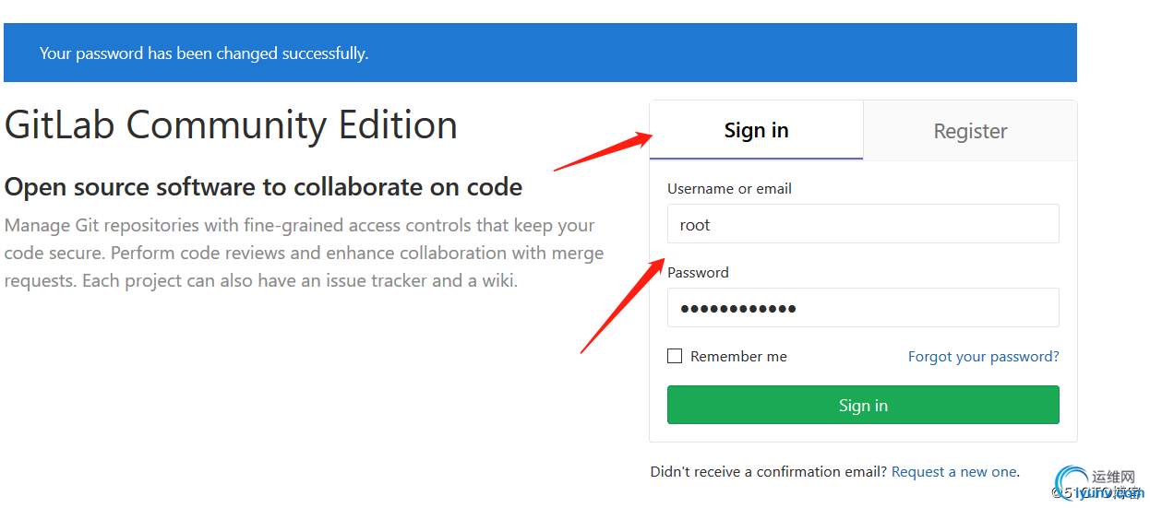The height and width of the screenshot is (508, 1150).
Task: Click the masked password dots
Action: 738,308
